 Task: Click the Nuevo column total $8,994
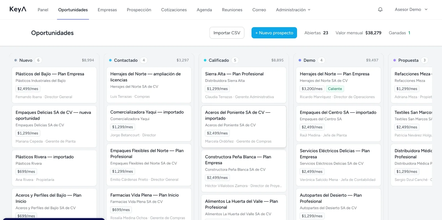pos(88,60)
